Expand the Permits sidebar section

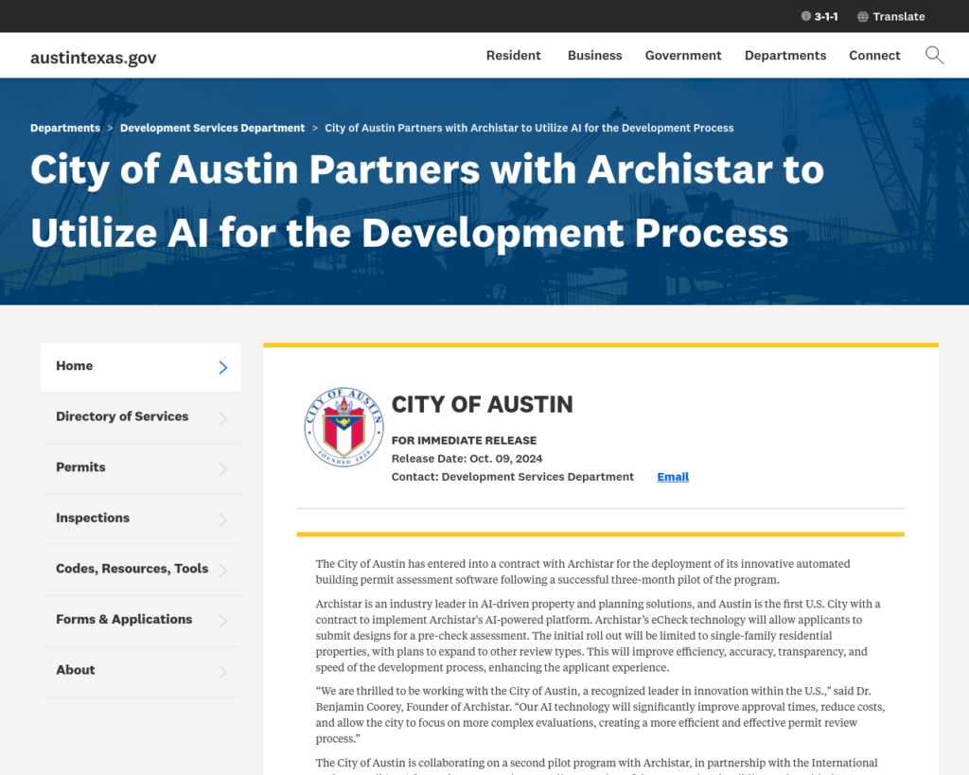click(x=140, y=468)
